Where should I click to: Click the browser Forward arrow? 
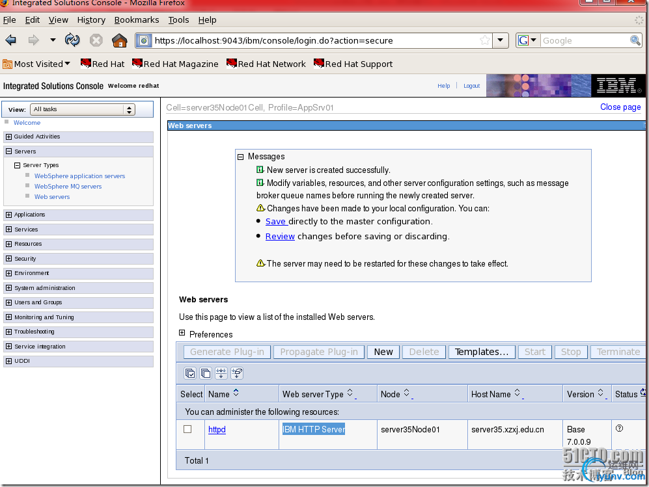pos(34,40)
